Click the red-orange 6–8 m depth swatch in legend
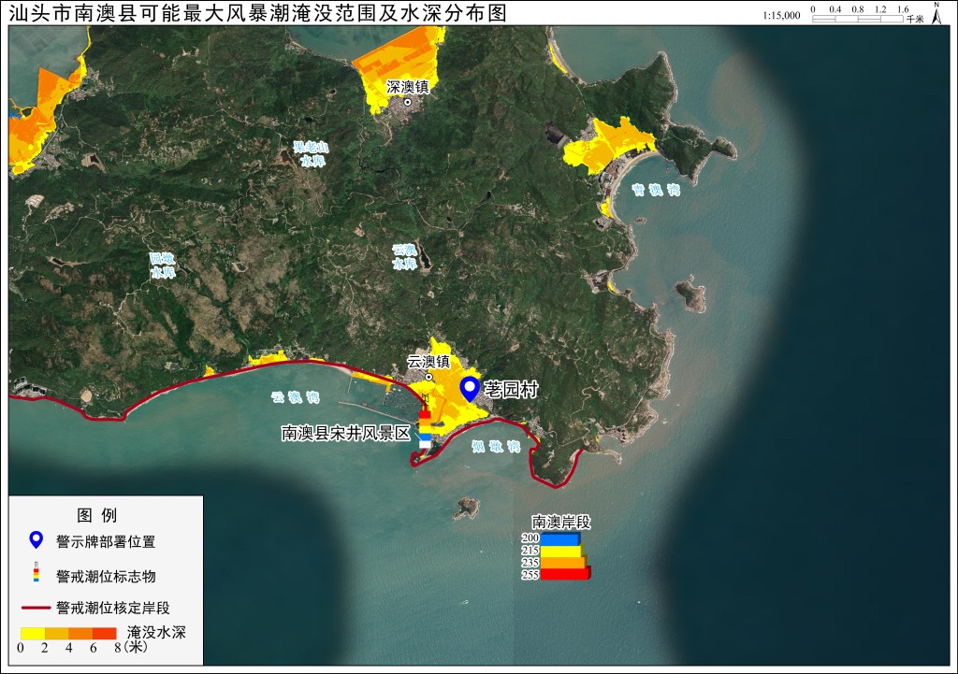Viewport: 958px width, 674px height. click(x=105, y=634)
